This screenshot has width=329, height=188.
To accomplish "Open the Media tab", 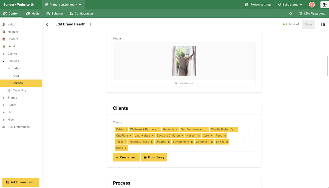I will click(x=33, y=14).
